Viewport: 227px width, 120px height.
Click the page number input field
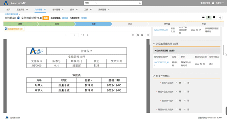tap(74, 35)
